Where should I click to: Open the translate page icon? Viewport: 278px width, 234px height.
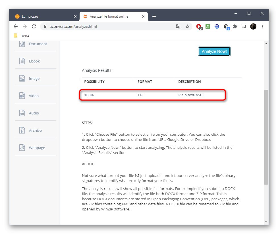[x=178, y=27]
